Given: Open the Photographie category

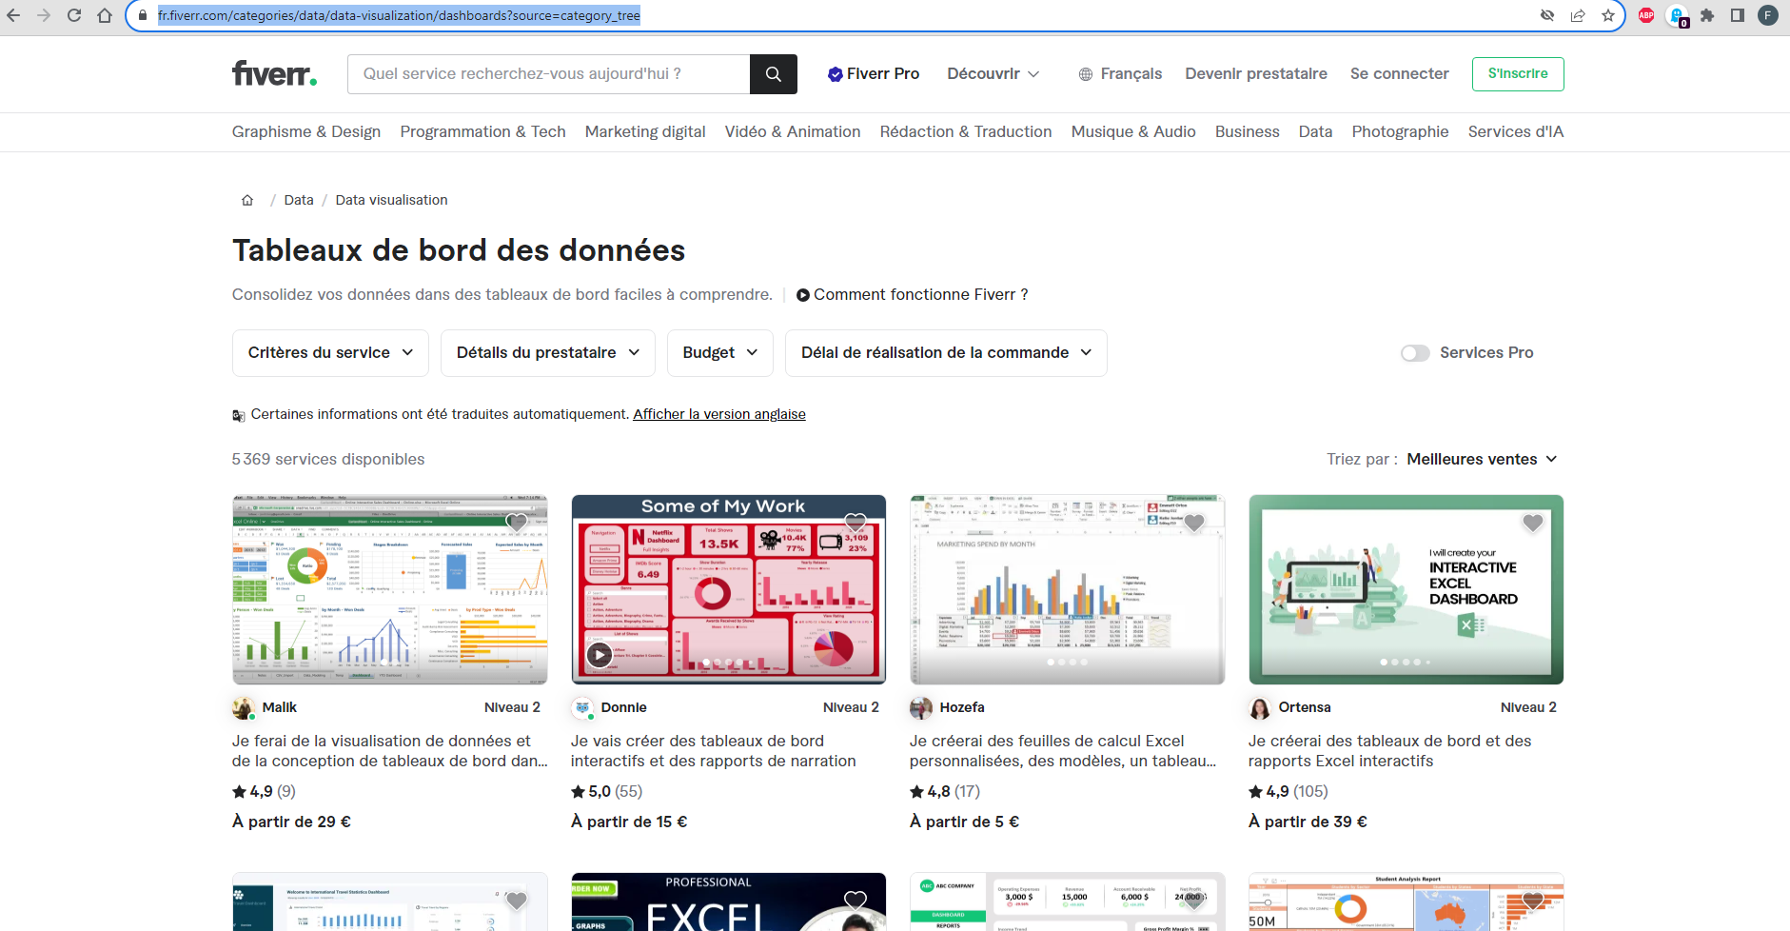Looking at the screenshot, I should pos(1400,131).
